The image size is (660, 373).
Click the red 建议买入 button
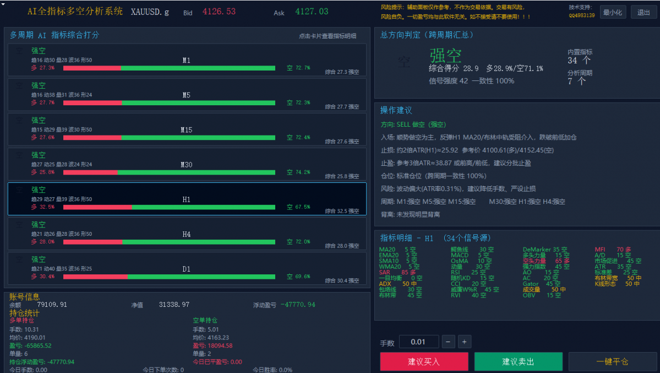coord(424,361)
